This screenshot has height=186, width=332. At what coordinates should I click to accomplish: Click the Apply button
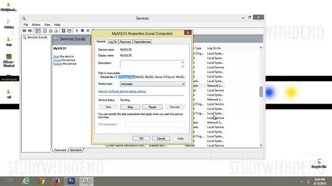coord(181,138)
